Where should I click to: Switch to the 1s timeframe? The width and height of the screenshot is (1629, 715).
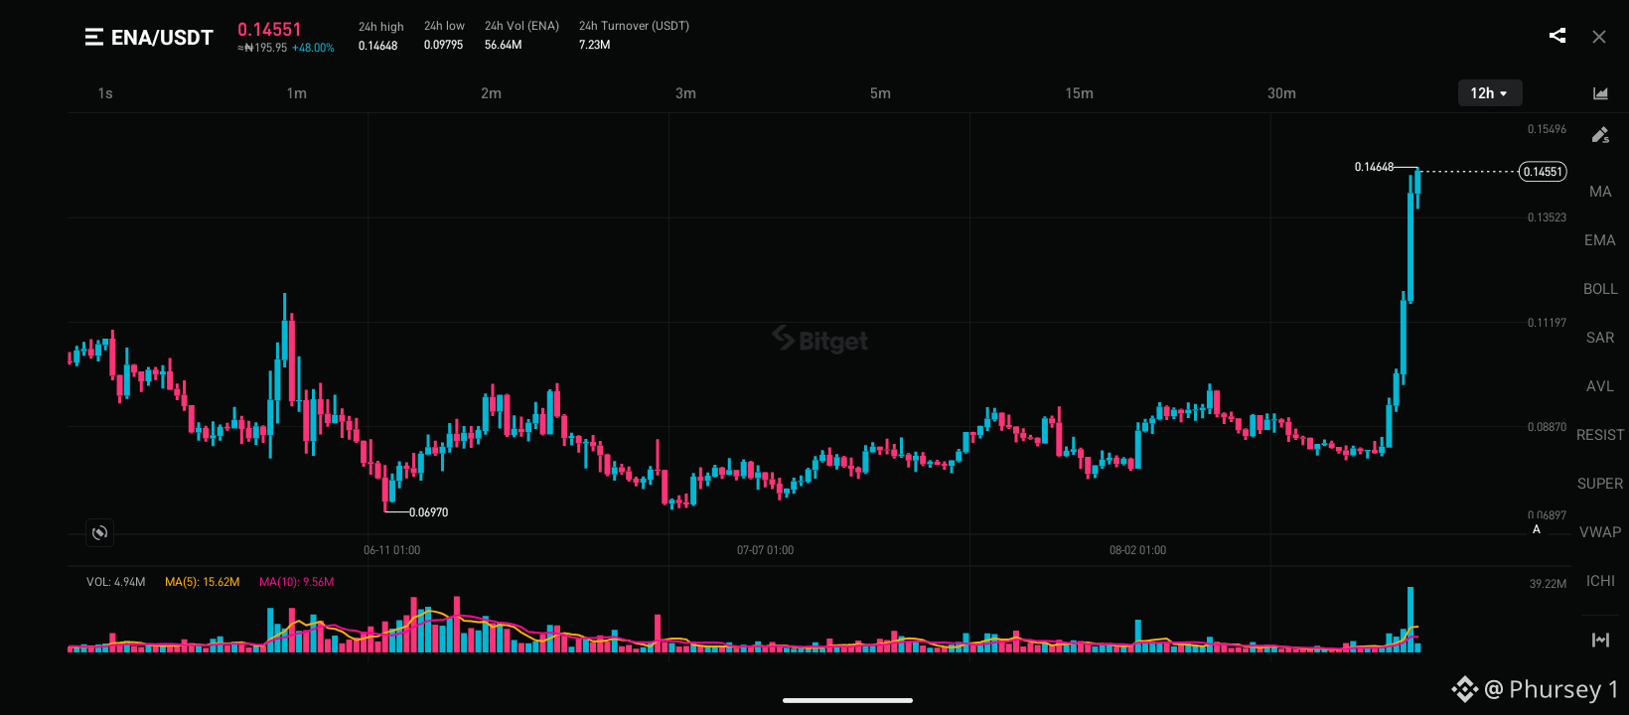coord(105,93)
